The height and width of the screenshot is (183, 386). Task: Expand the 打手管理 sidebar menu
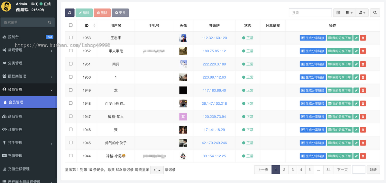point(29,143)
